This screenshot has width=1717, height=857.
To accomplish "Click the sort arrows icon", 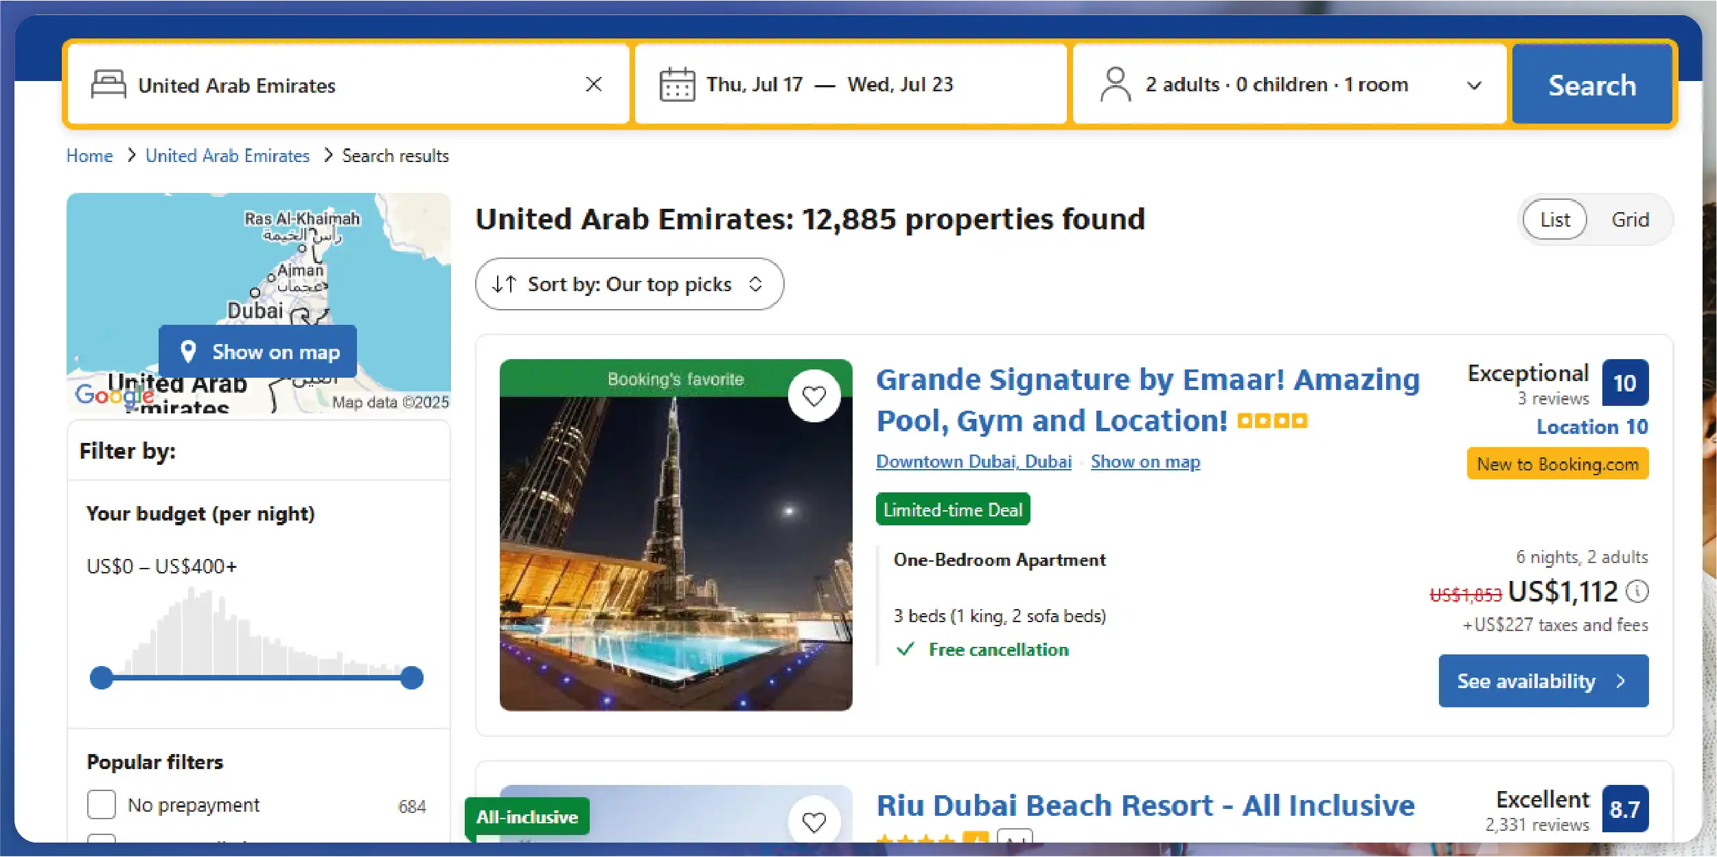I will (x=504, y=284).
